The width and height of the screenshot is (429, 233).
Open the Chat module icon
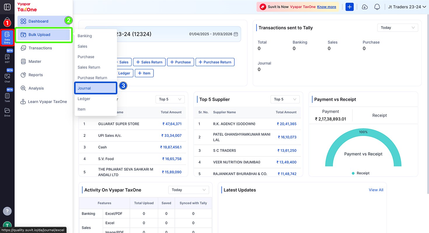pos(7,78)
